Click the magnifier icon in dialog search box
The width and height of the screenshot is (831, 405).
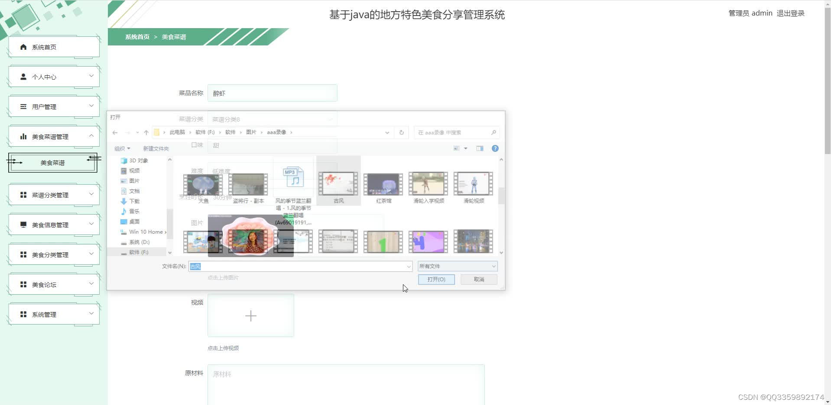pyautogui.click(x=493, y=132)
